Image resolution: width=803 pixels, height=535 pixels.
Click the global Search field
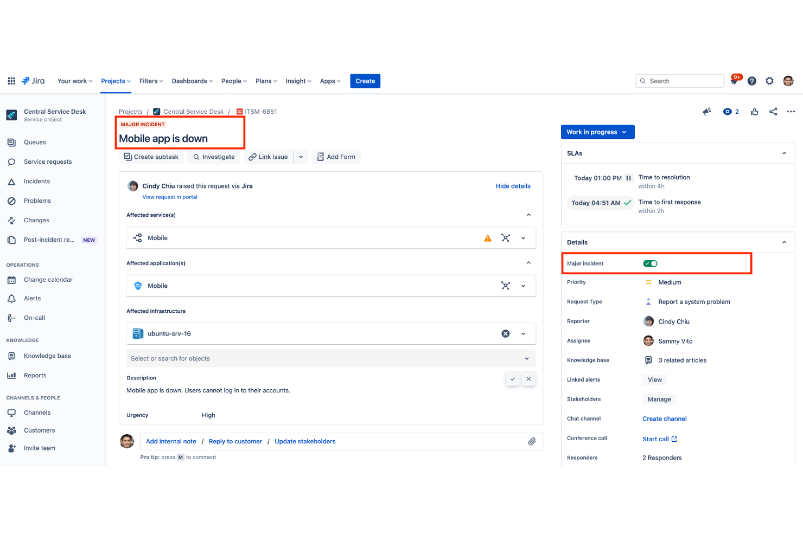[679, 80]
